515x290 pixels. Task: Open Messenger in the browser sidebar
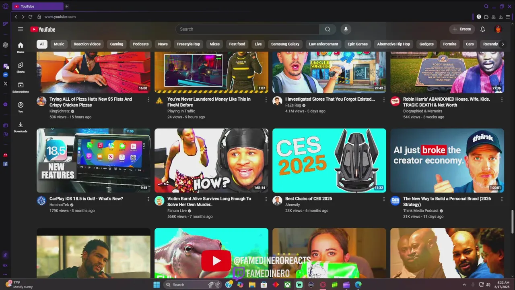(x=5, y=75)
